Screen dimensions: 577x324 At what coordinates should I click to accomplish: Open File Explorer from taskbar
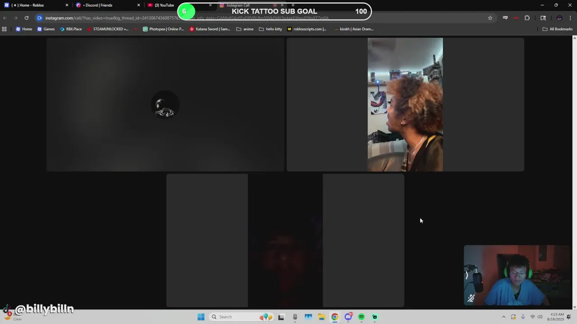click(x=321, y=317)
